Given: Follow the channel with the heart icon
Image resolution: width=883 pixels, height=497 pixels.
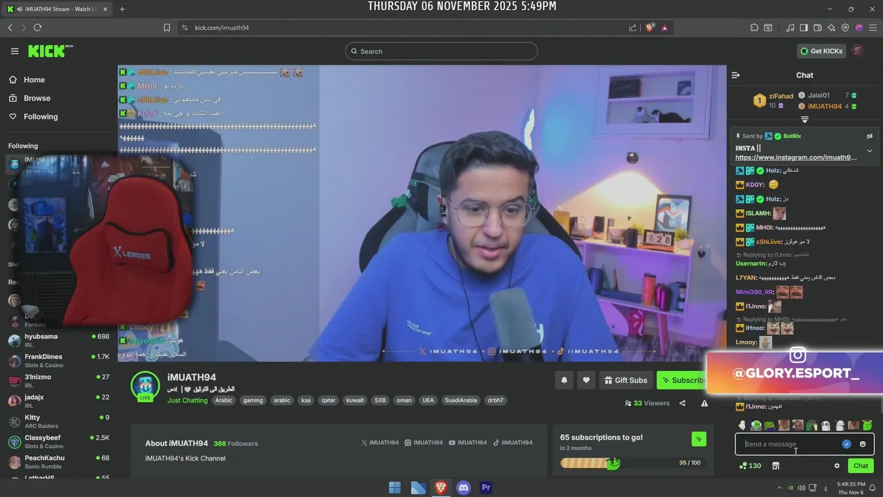Looking at the screenshot, I should 586,380.
